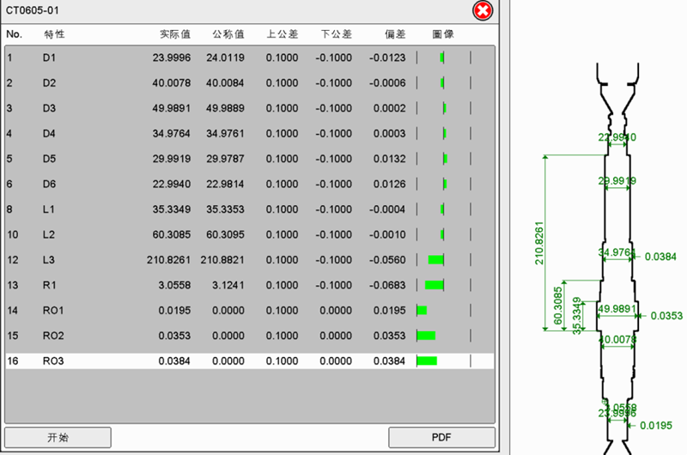Click the 60.3085 dimension on drawing

[x=557, y=306]
